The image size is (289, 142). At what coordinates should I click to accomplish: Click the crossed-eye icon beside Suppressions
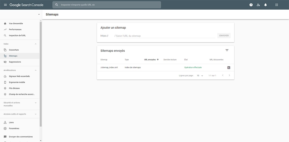click(5, 62)
